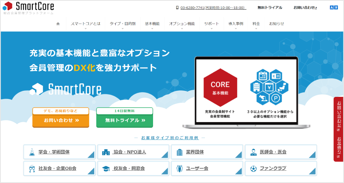344x183 pixels.
Task: Click the graduation cap icon for 校友会
Action: pos(106,169)
